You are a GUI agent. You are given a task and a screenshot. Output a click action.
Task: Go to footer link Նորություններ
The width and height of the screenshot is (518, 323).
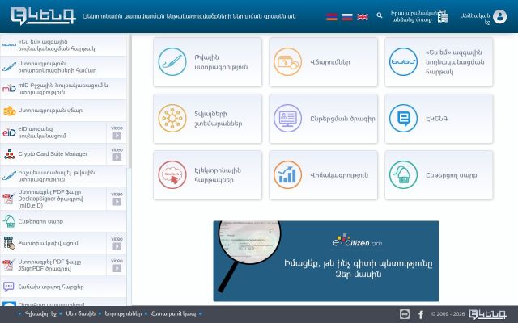[x=123, y=313]
